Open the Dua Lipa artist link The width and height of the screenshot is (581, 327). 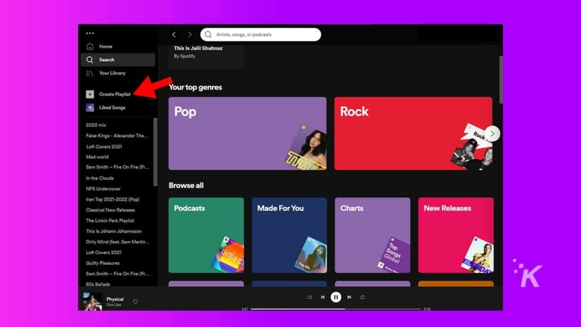113,305
